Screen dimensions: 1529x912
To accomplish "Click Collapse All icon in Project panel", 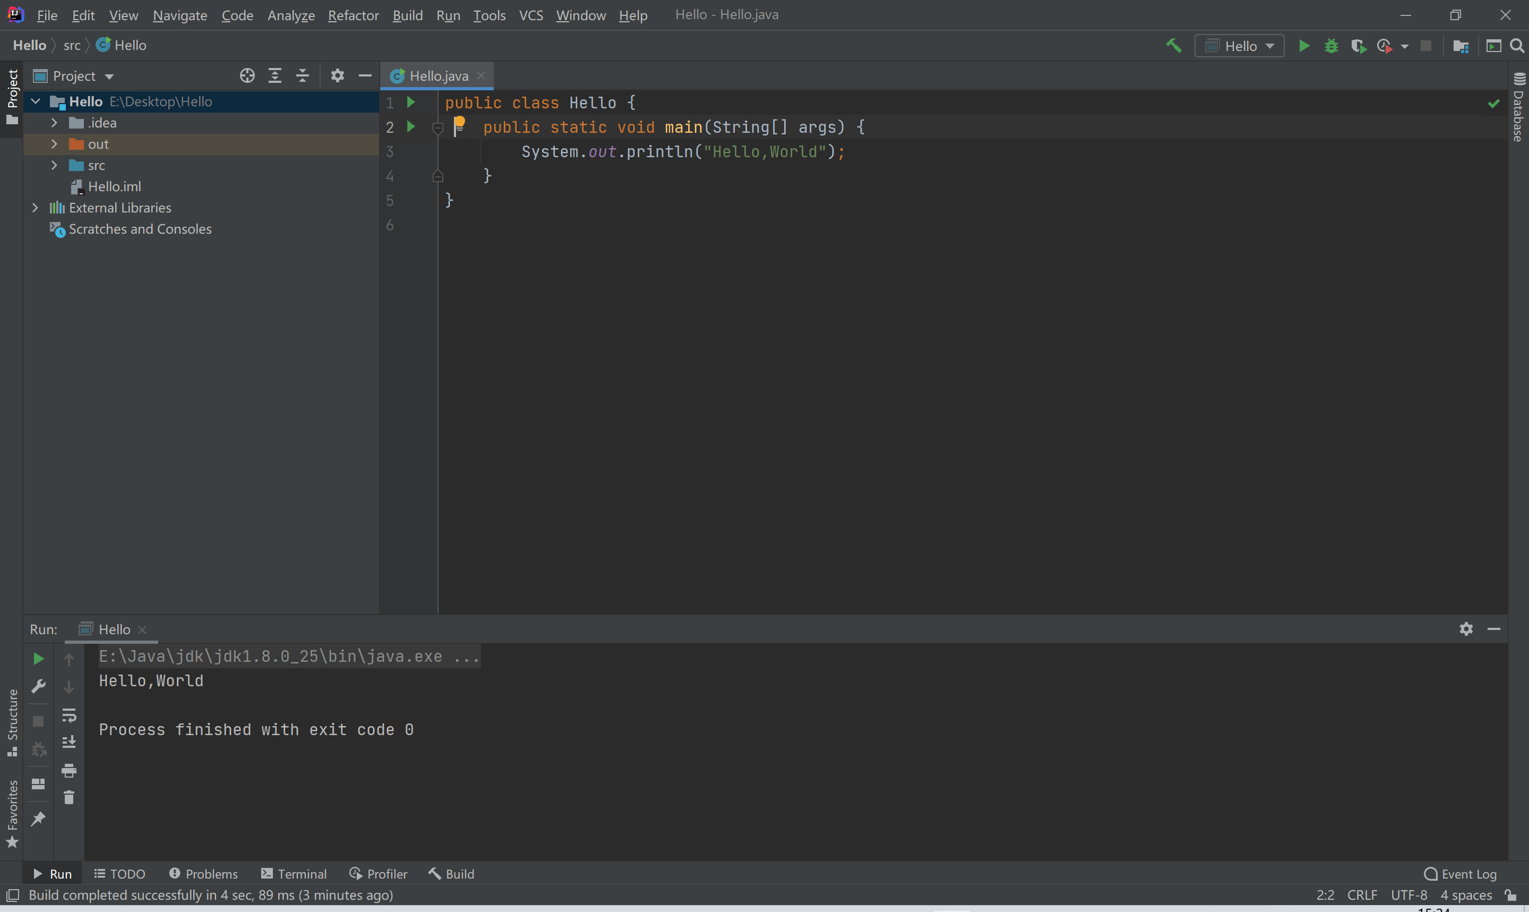I will 302,75.
